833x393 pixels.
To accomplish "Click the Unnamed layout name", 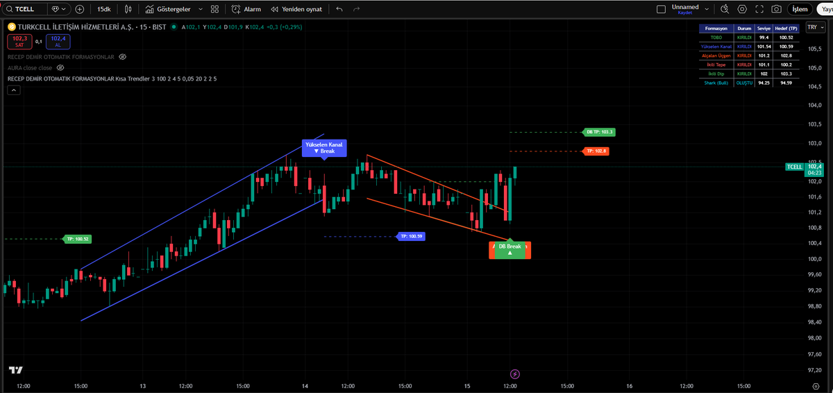I will click(685, 6).
